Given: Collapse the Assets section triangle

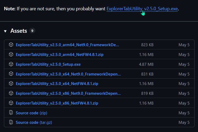Looking at the screenshot, I should tap(5, 31).
